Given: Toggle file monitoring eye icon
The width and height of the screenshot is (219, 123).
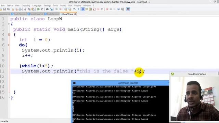Looking at the screenshot, I should click(x=102, y=9).
